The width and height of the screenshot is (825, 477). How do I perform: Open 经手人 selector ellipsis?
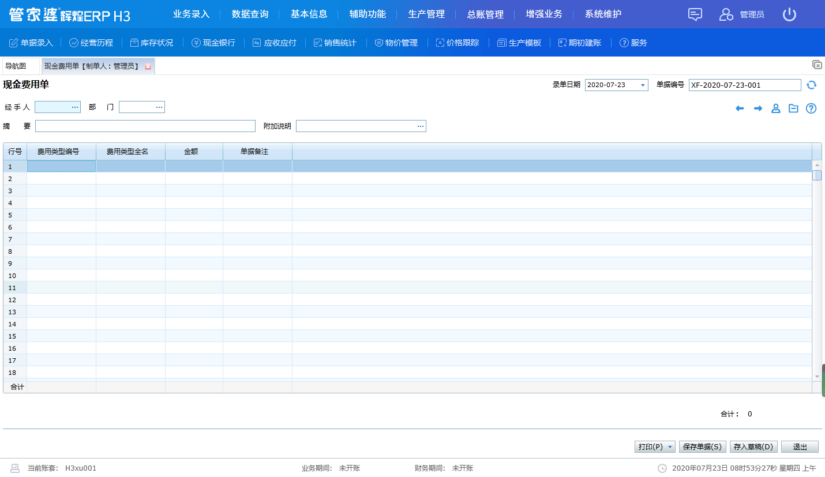click(x=75, y=107)
